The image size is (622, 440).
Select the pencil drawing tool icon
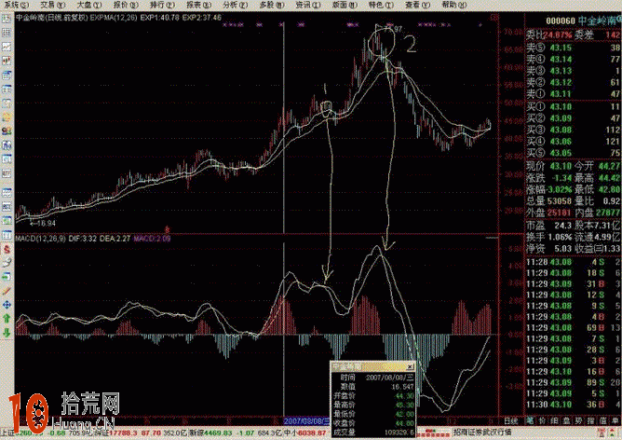coord(7,291)
